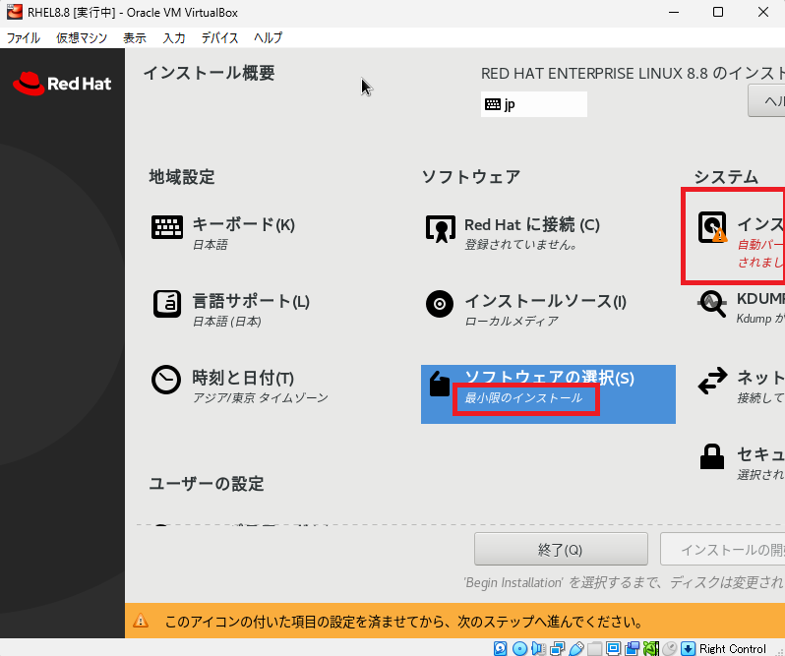The height and width of the screenshot is (656, 785).
Task: Open the 仮想マシン menu
Action: (x=82, y=38)
